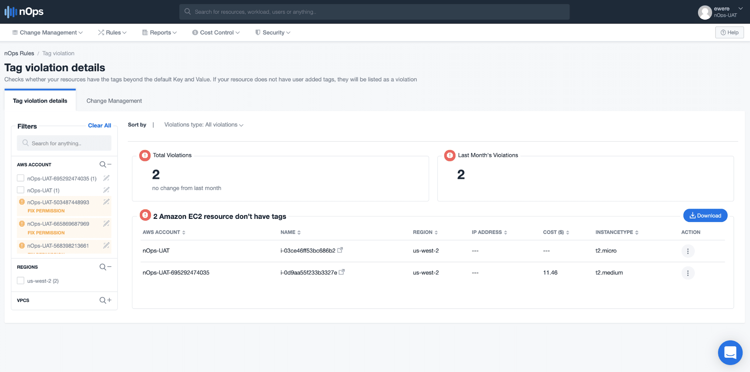Edit the nOps-UAT (1) account name

(107, 190)
